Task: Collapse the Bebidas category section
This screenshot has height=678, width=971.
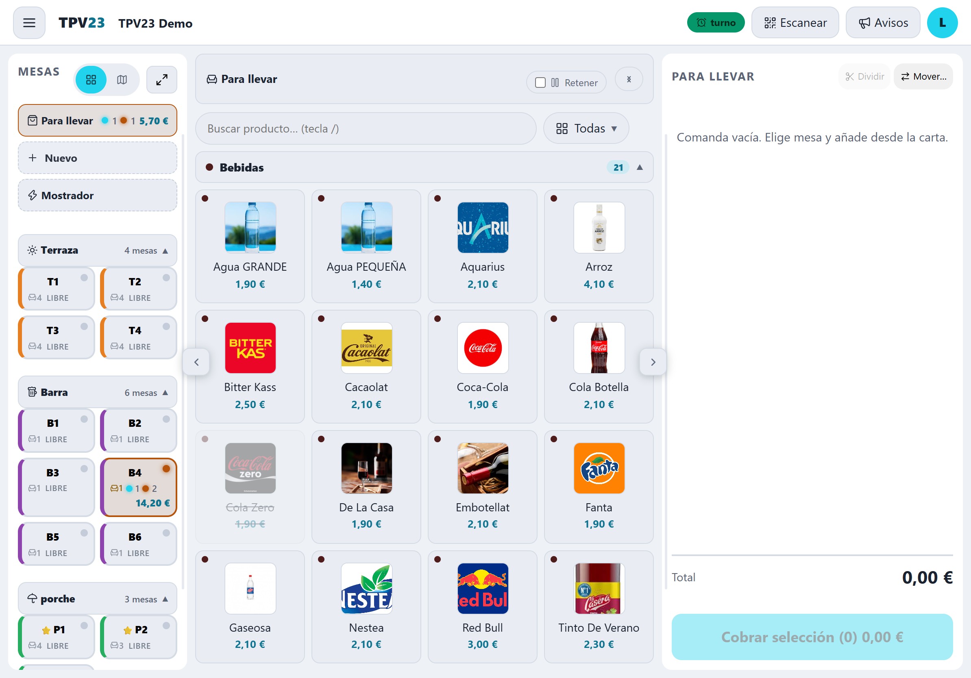Action: coord(640,167)
